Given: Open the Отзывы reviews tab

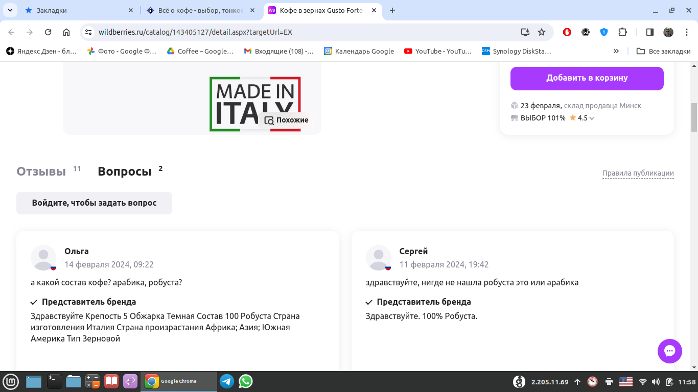Looking at the screenshot, I should click(x=41, y=171).
